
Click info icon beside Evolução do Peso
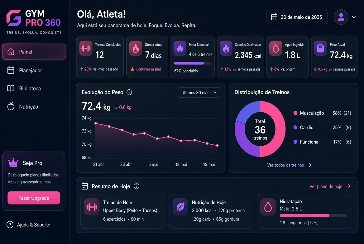pos(129,92)
